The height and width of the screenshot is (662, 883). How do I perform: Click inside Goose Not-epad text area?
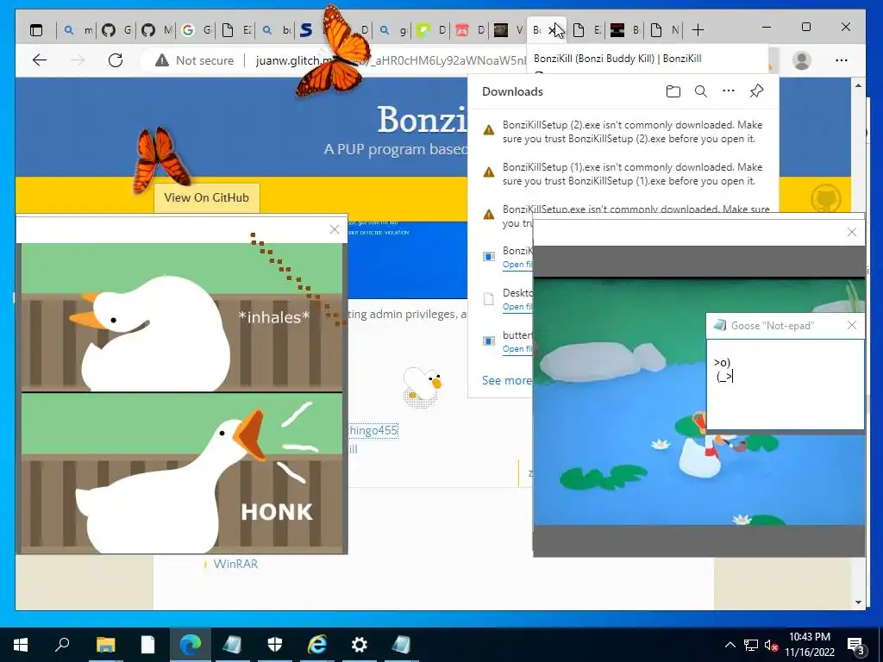pyautogui.click(x=785, y=384)
